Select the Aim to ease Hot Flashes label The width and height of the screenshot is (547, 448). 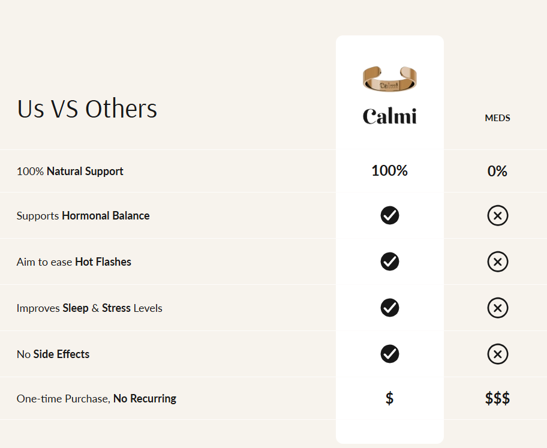click(74, 262)
